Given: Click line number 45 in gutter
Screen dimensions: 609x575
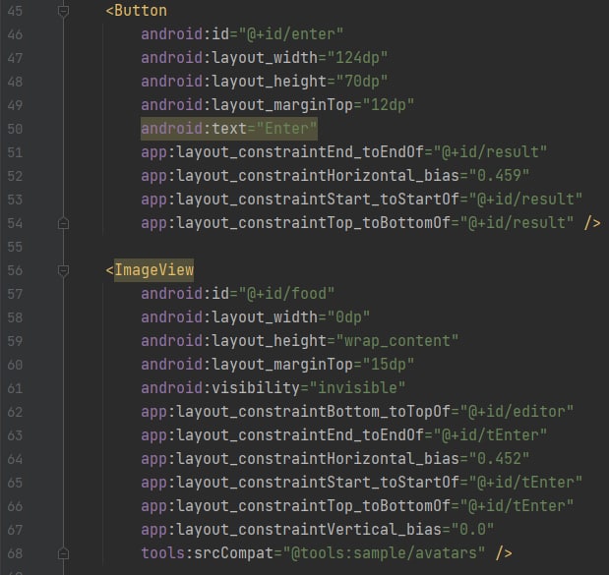Looking at the screenshot, I should pyautogui.click(x=15, y=11).
